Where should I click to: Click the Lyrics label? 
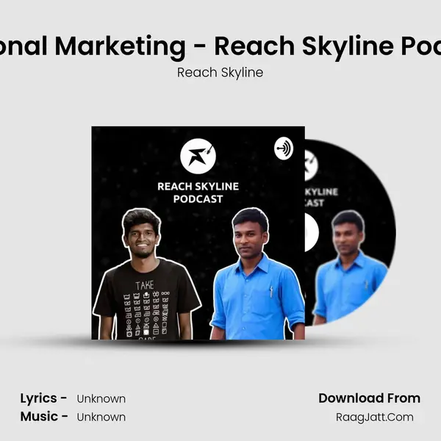43,398
